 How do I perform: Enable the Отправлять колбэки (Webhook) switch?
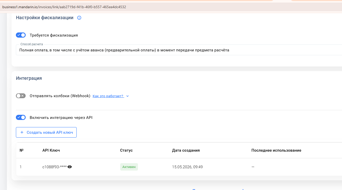tap(21, 96)
